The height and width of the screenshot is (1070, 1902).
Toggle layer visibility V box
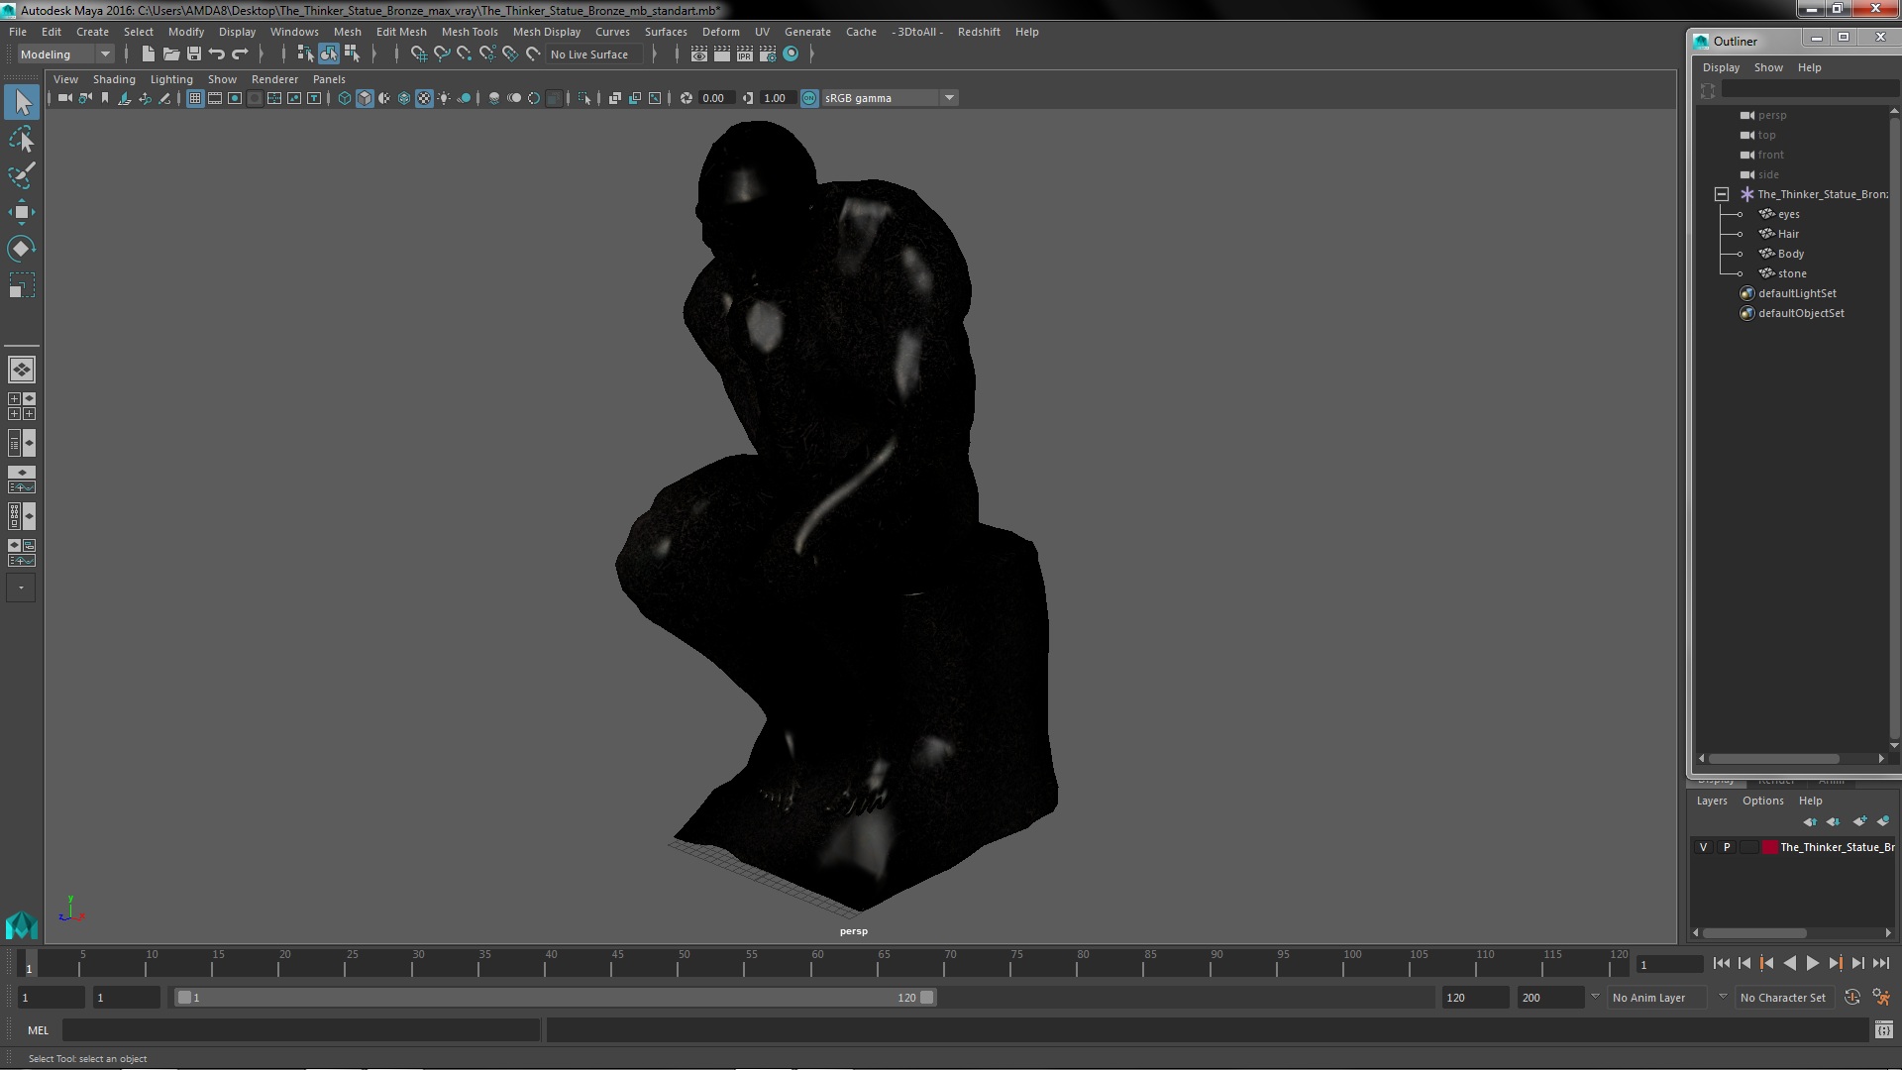[x=1704, y=847]
